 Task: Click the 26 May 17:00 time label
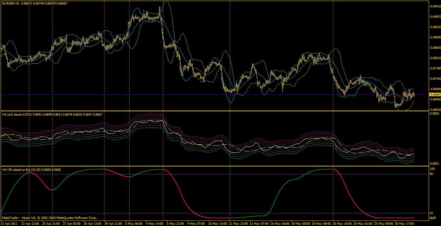404,223
